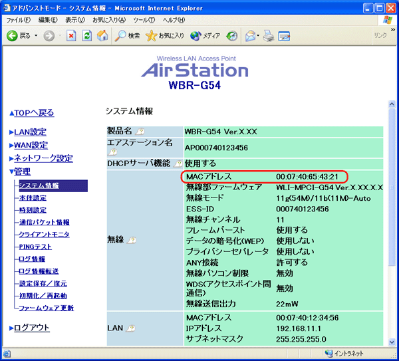Click the Mail envelope icon
This screenshot has height=361, width=399.
[251, 36]
